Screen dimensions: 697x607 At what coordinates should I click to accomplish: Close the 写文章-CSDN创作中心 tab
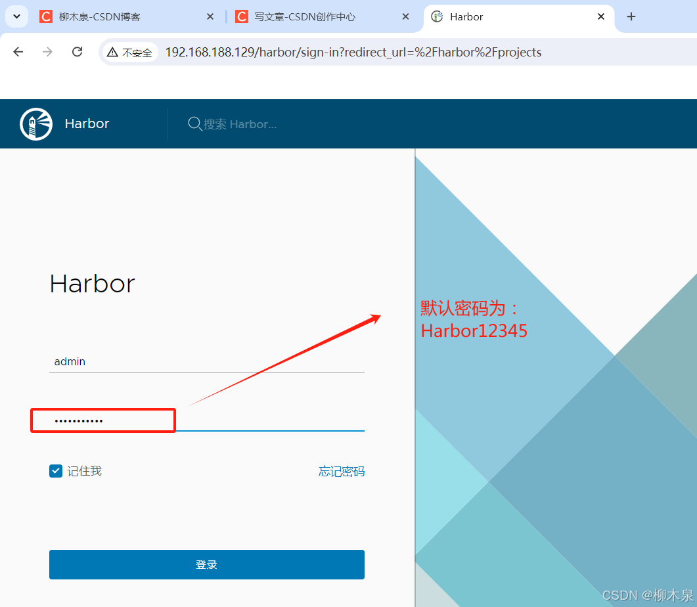coord(405,17)
